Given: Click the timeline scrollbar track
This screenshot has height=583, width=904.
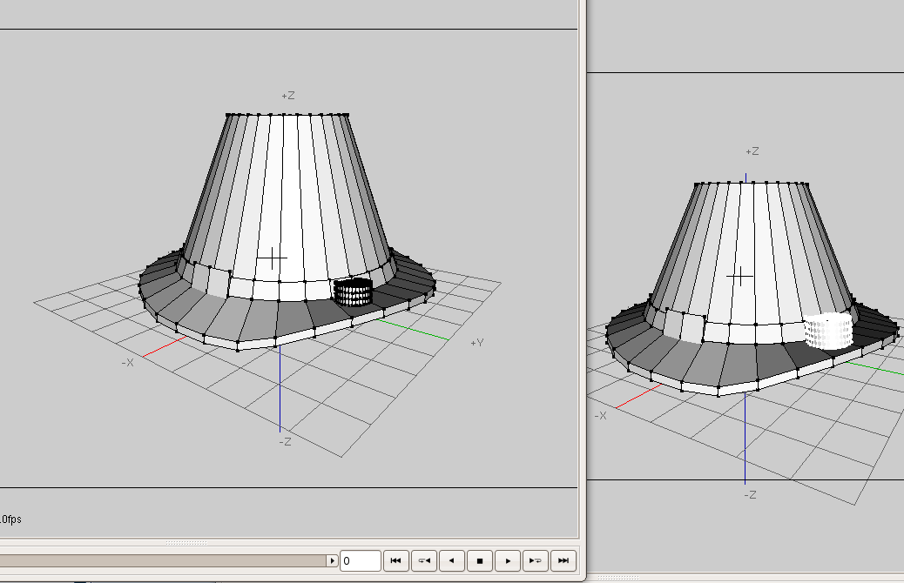Looking at the screenshot, I should point(163,560).
